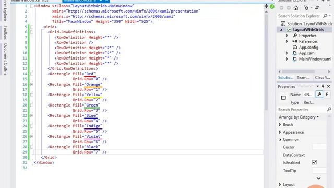Collapse the Black Rectangle on line 28
Screen dimensions: 334x188
[x=32, y=147]
